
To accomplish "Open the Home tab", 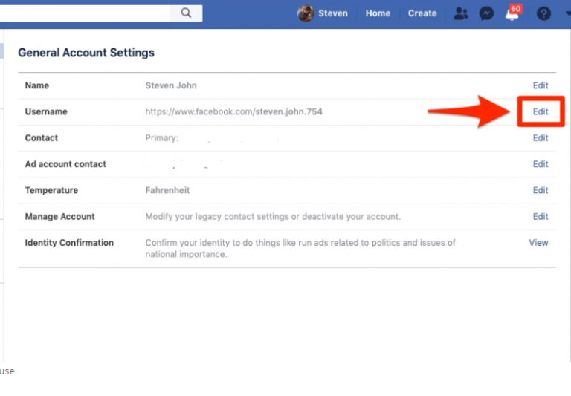I will coord(378,13).
